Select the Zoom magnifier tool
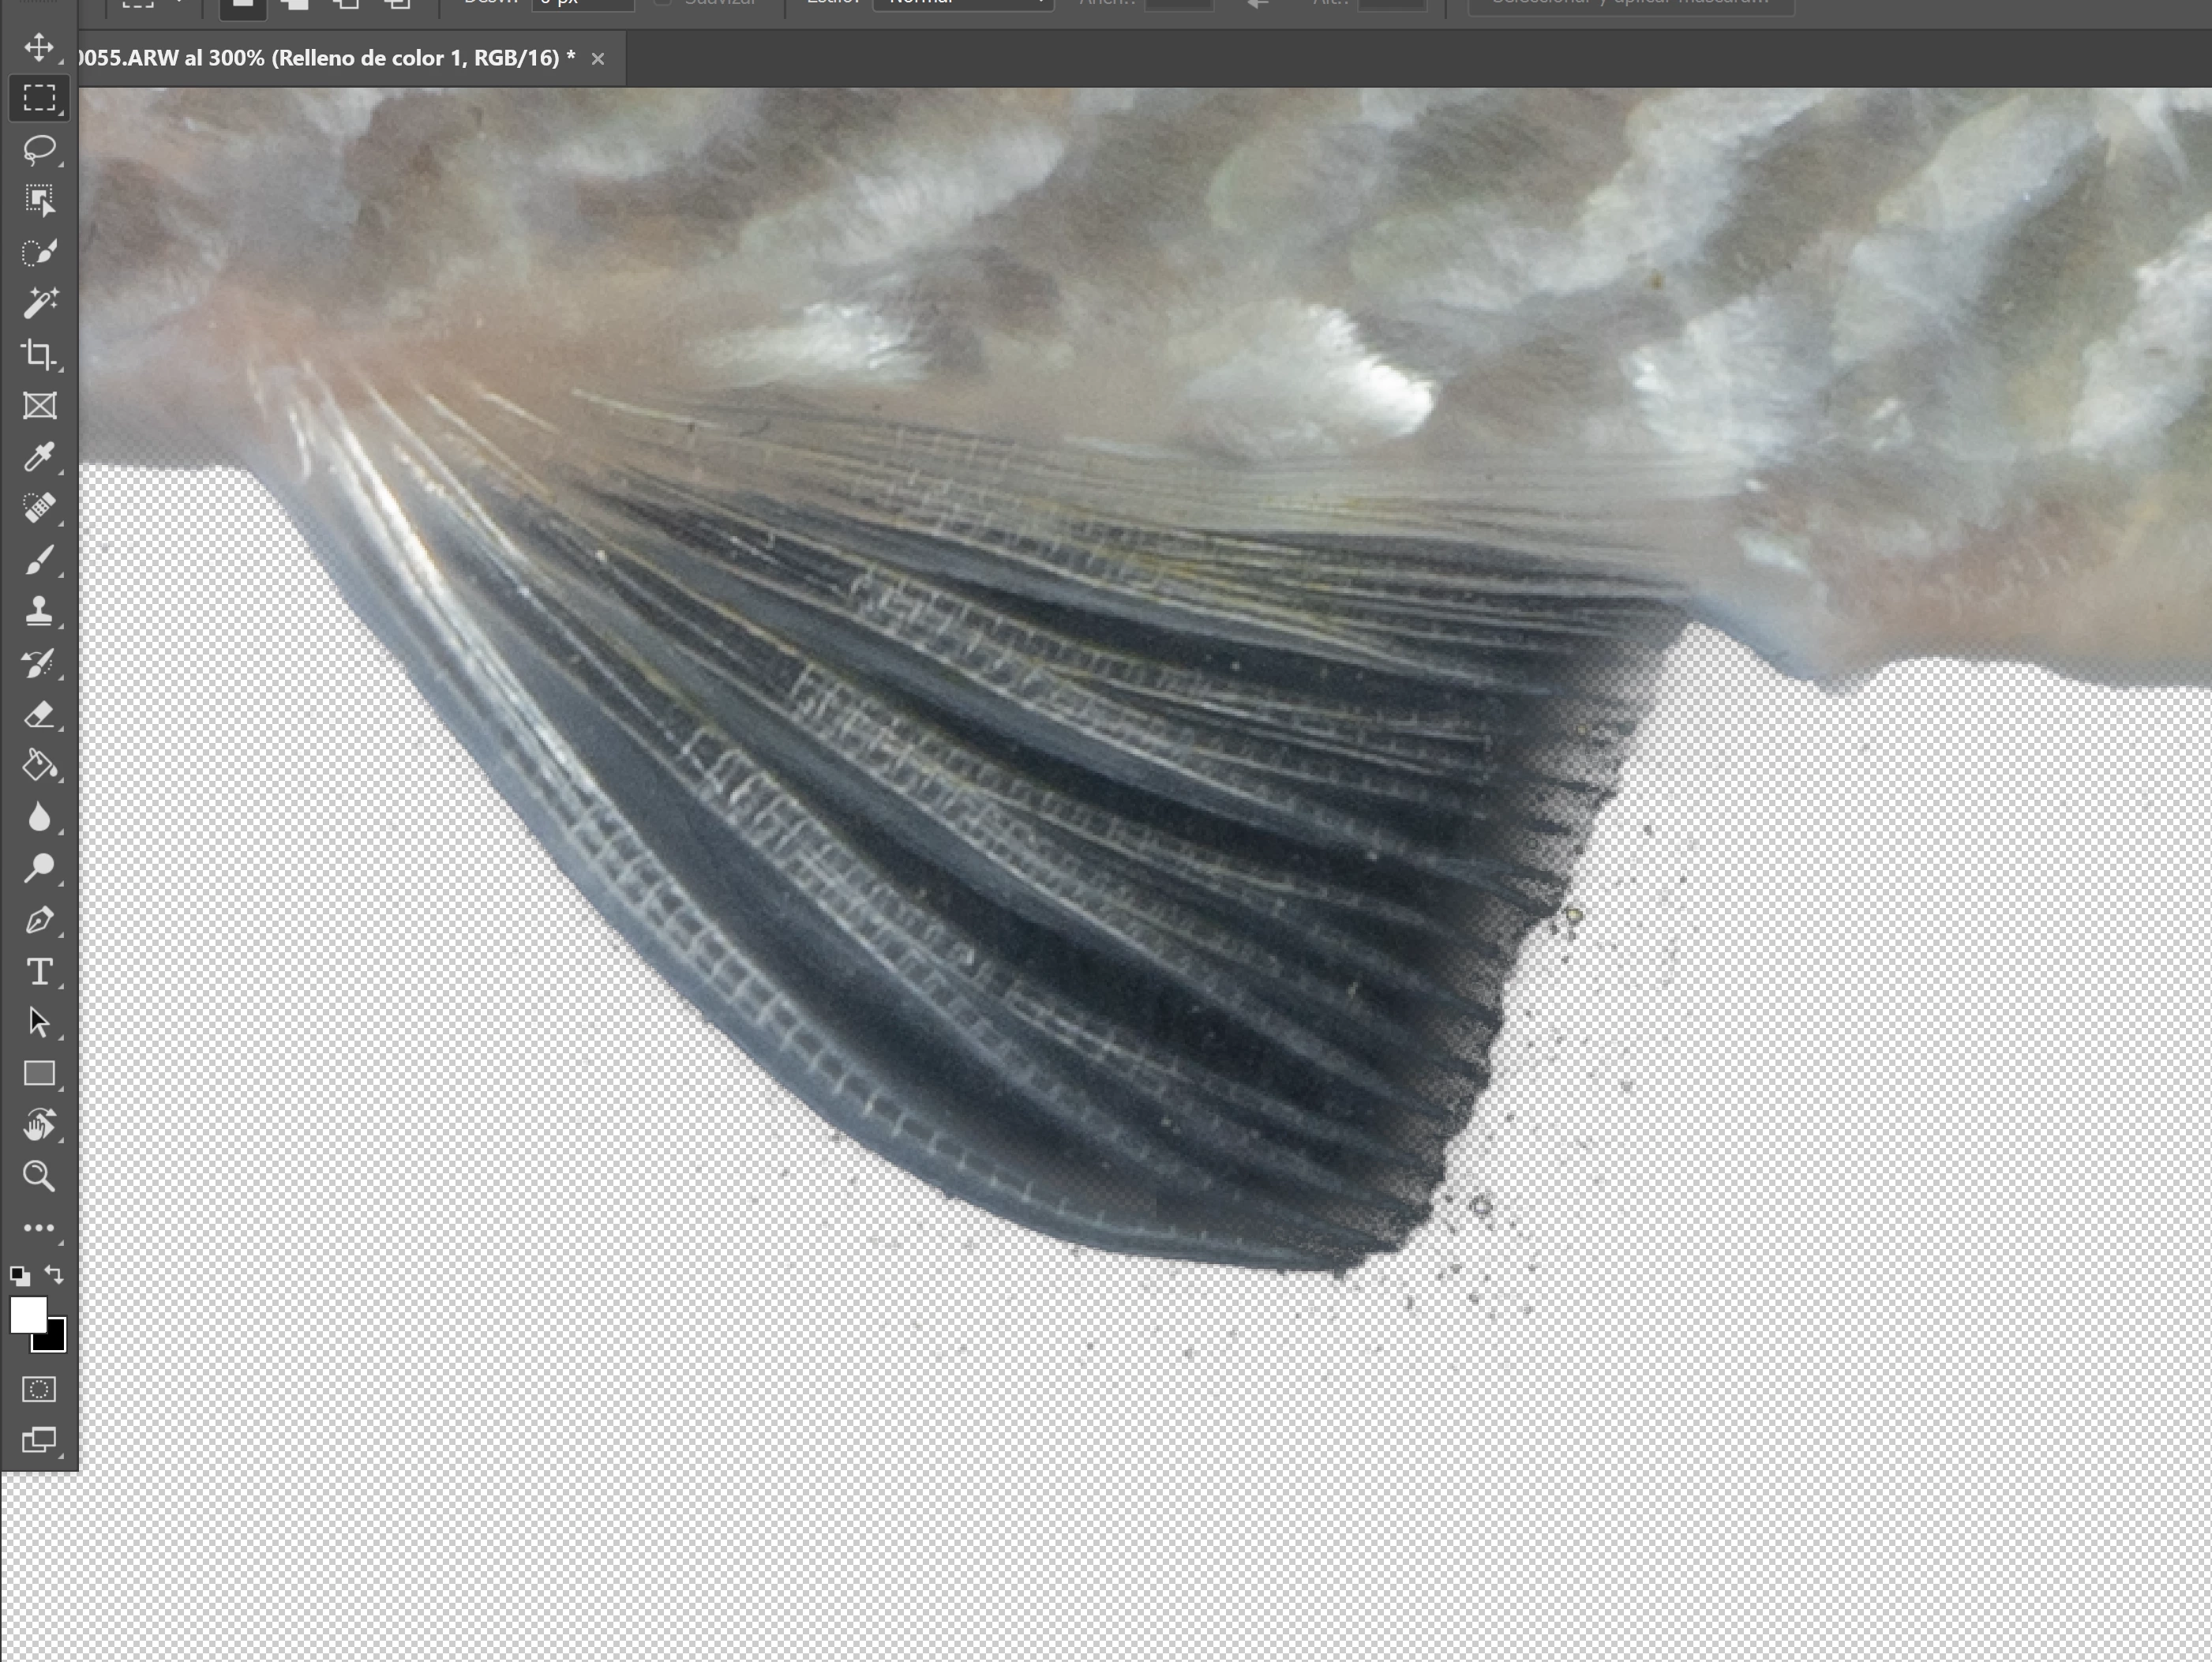This screenshot has width=2212, height=1662. (39, 1176)
